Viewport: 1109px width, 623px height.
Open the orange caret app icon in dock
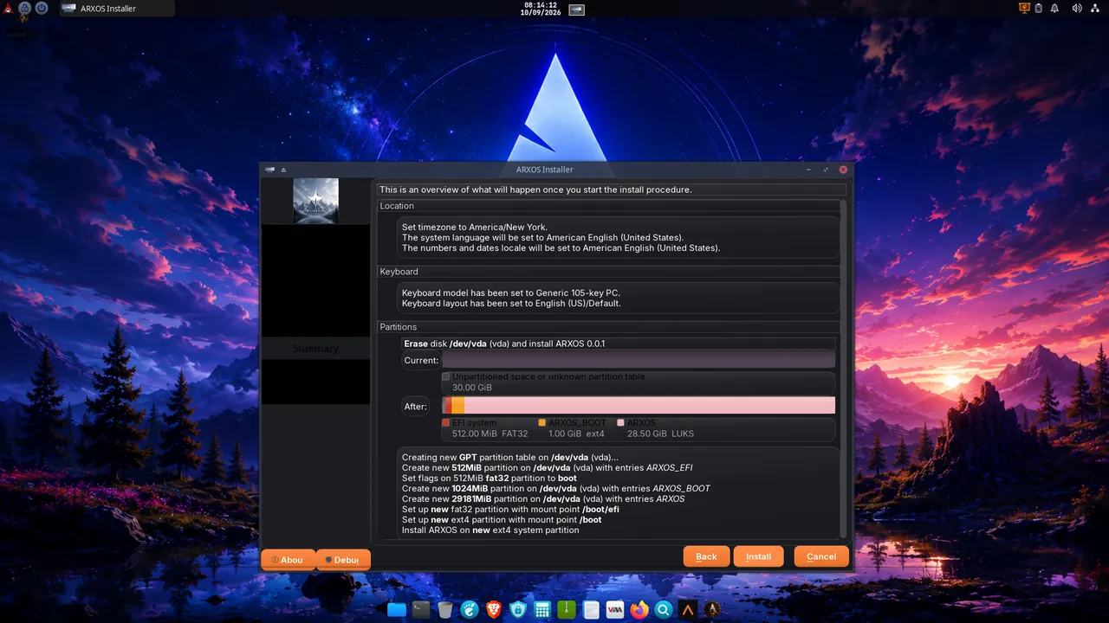point(688,610)
